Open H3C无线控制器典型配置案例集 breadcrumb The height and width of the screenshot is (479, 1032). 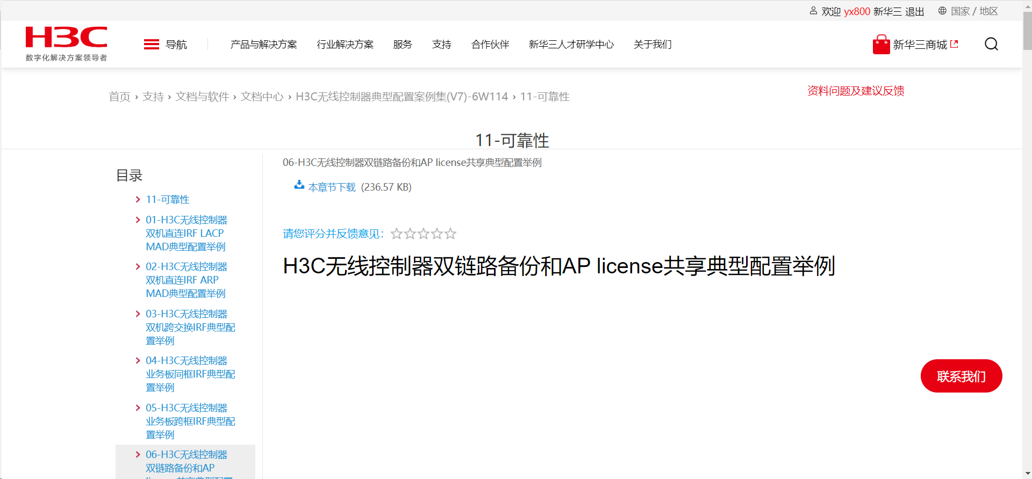pos(402,97)
